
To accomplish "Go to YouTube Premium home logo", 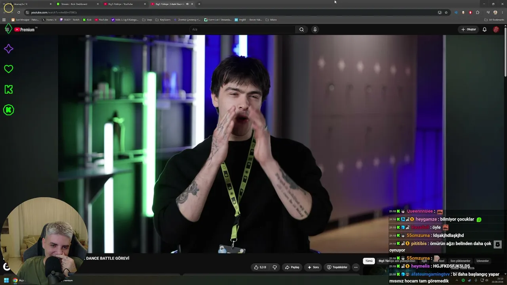I will pos(25,29).
